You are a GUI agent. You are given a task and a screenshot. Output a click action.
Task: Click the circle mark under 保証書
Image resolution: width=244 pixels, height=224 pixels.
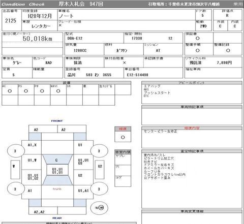click(198, 39)
